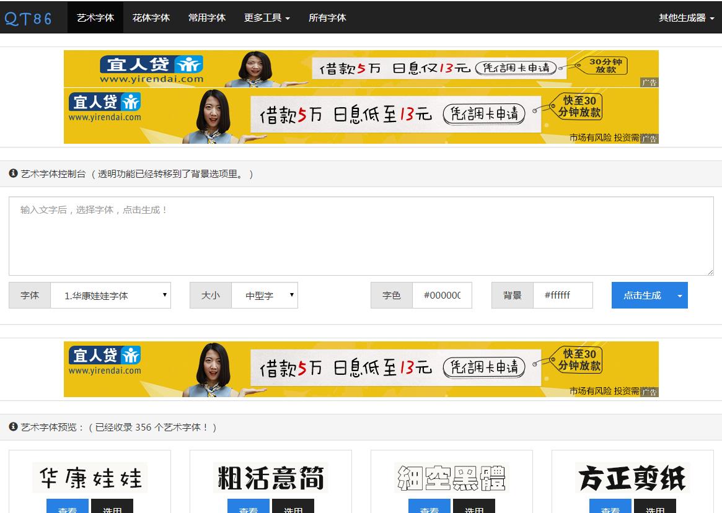Open the 所有字体 page

327,17
